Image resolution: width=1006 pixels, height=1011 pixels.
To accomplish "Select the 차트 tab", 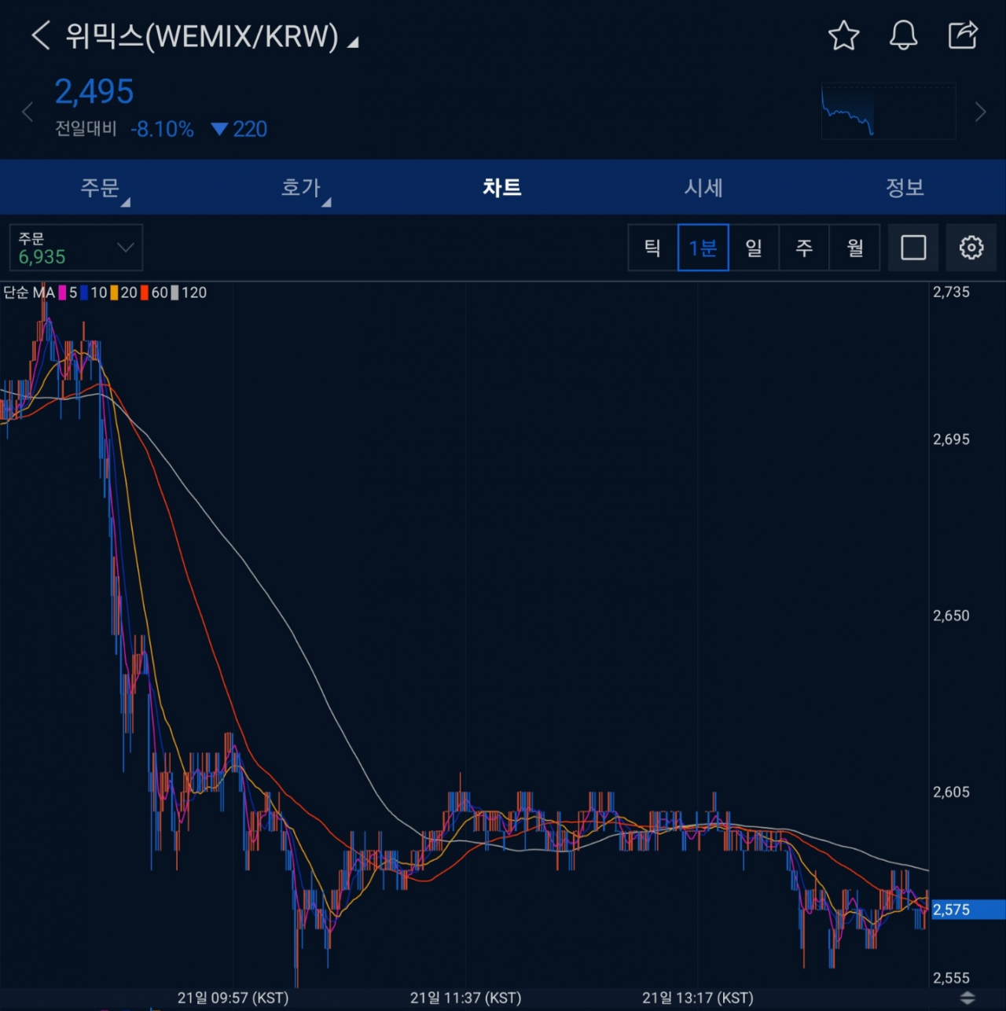I will 502,188.
